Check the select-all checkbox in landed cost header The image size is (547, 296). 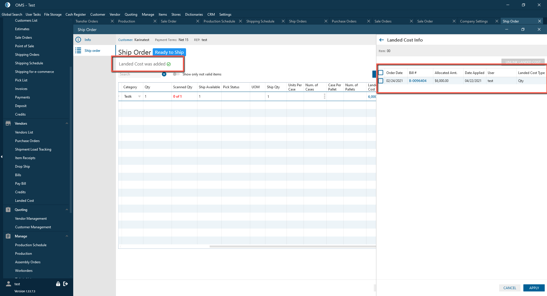[x=381, y=73]
